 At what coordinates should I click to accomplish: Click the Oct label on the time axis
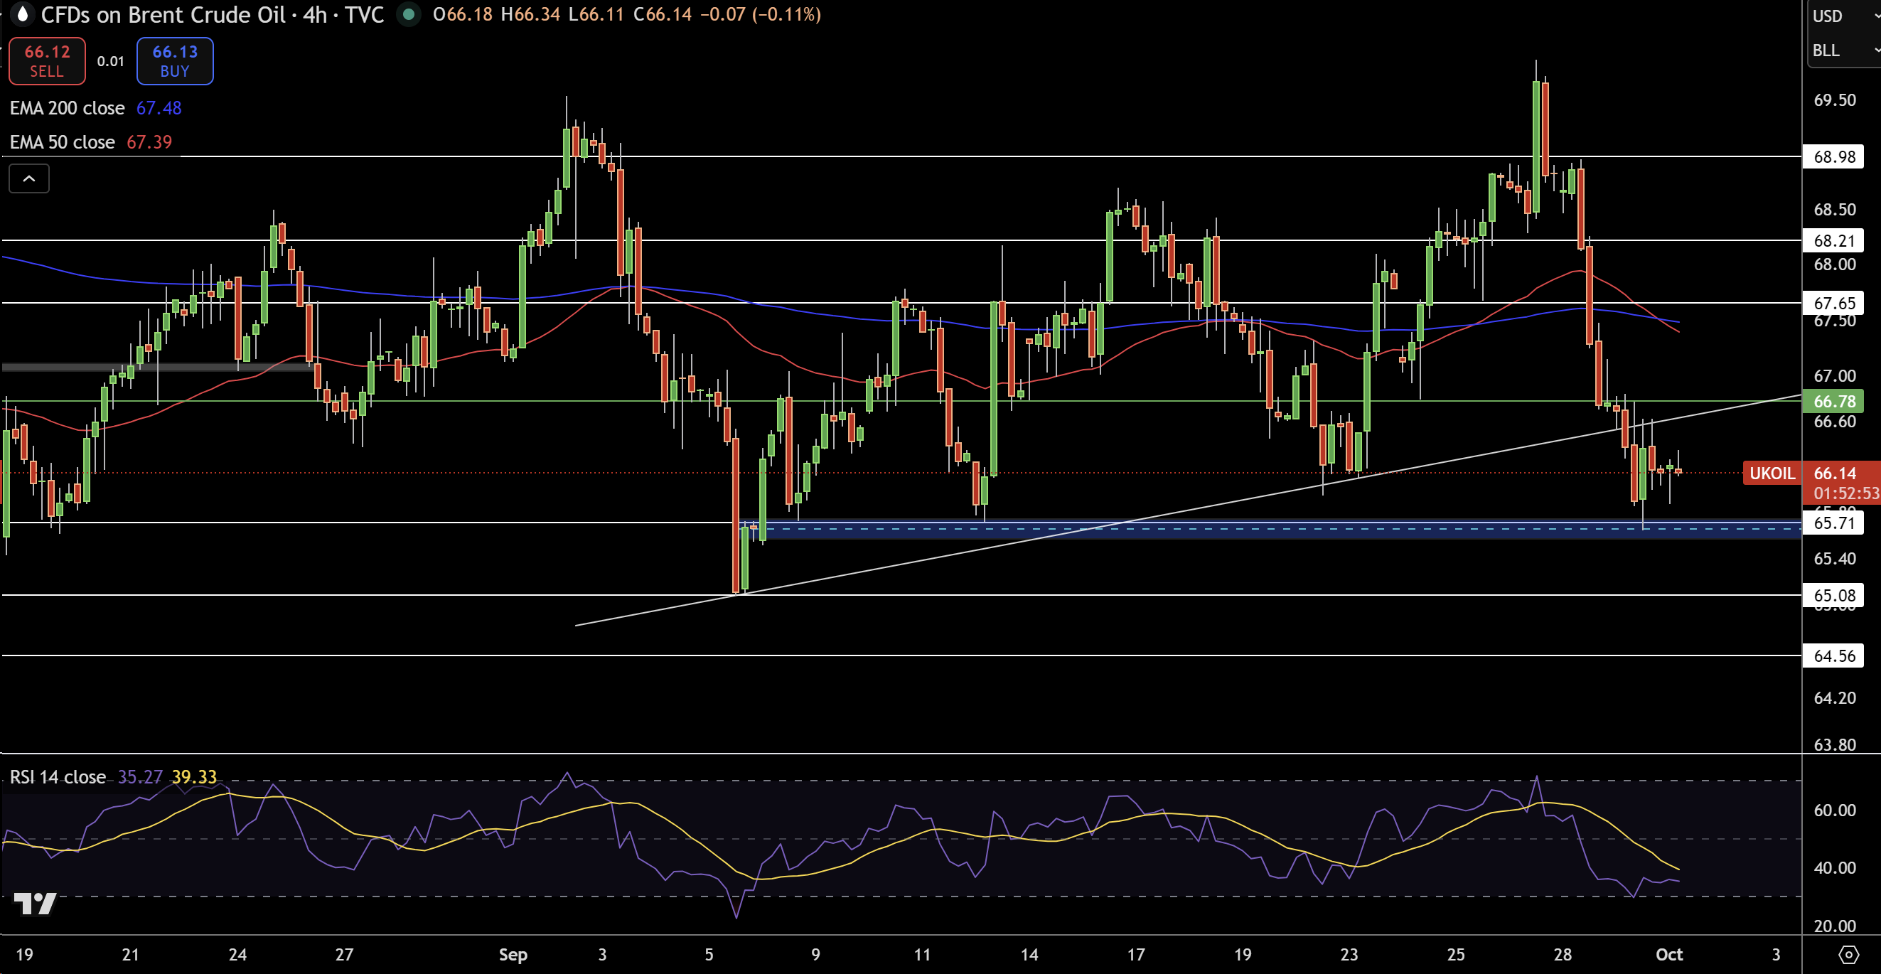click(1668, 954)
